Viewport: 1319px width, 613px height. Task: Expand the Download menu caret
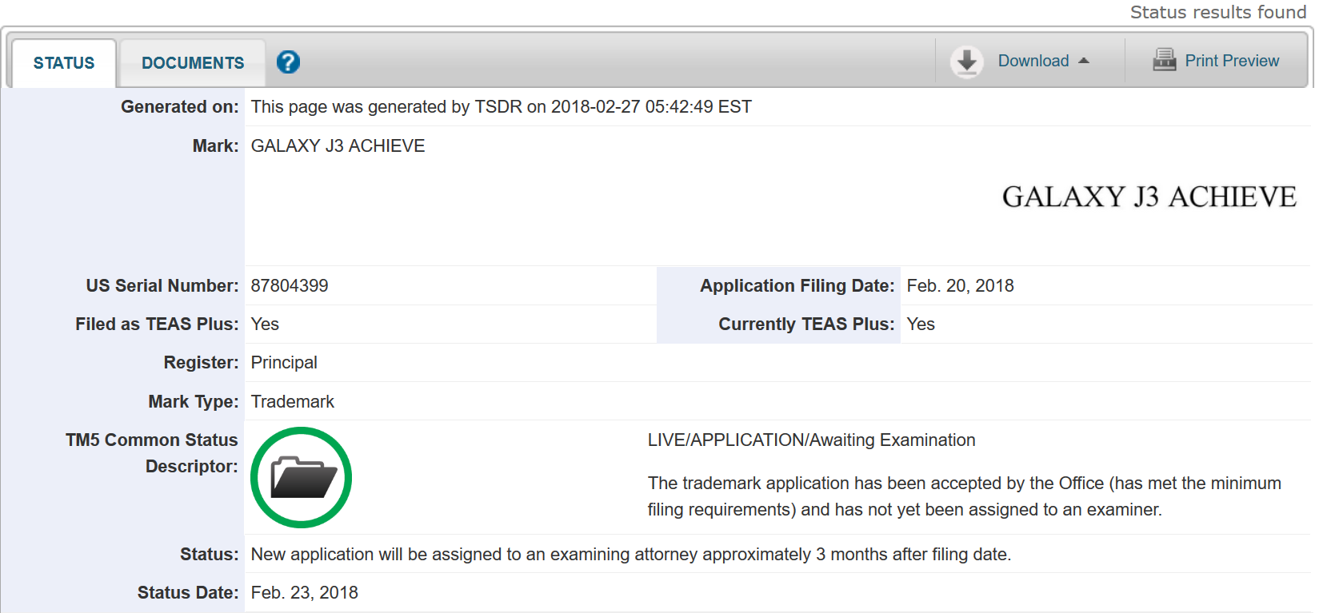tap(1084, 62)
